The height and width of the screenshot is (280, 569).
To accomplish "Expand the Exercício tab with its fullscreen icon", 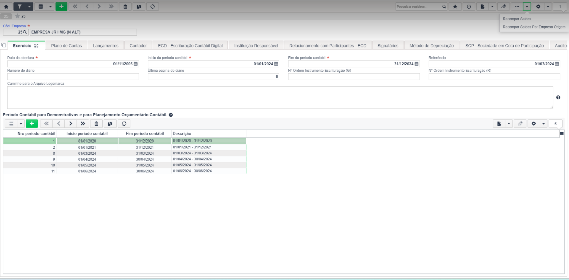I will click(36, 46).
